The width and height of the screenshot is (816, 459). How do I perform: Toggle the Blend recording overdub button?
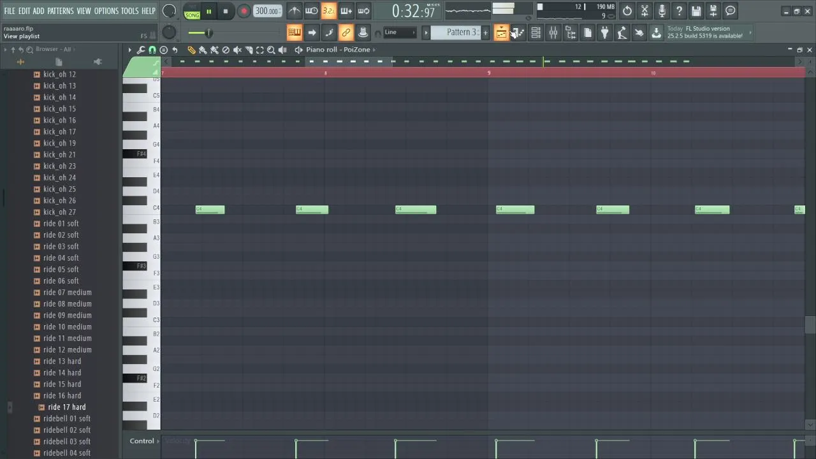[346, 11]
